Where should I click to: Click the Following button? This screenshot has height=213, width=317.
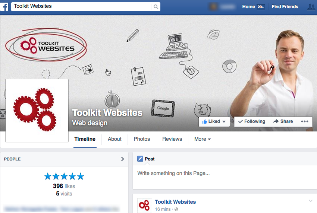251,121
